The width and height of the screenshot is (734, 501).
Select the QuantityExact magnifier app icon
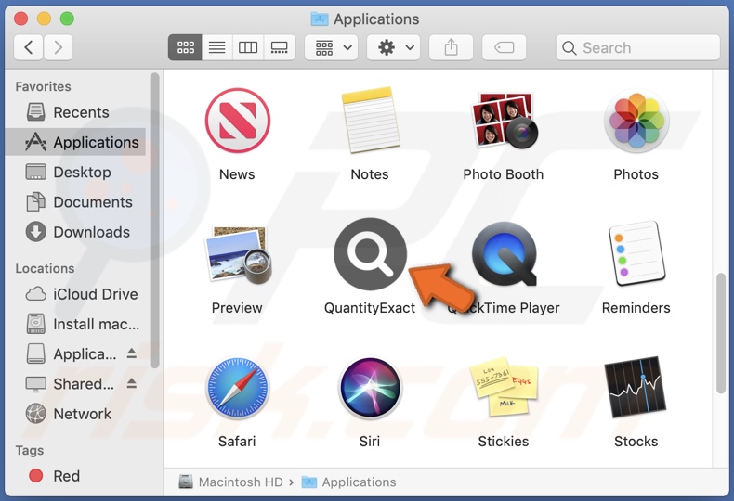coord(370,254)
